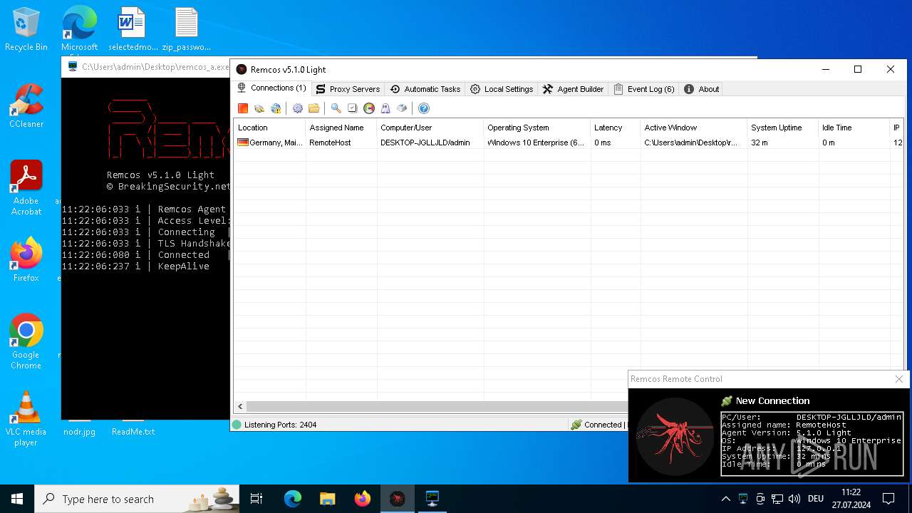Click the DESKTOP-JGLLJLD/admin cell in connection list
Image resolution: width=912 pixels, height=513 pixels.
point(425,142)
